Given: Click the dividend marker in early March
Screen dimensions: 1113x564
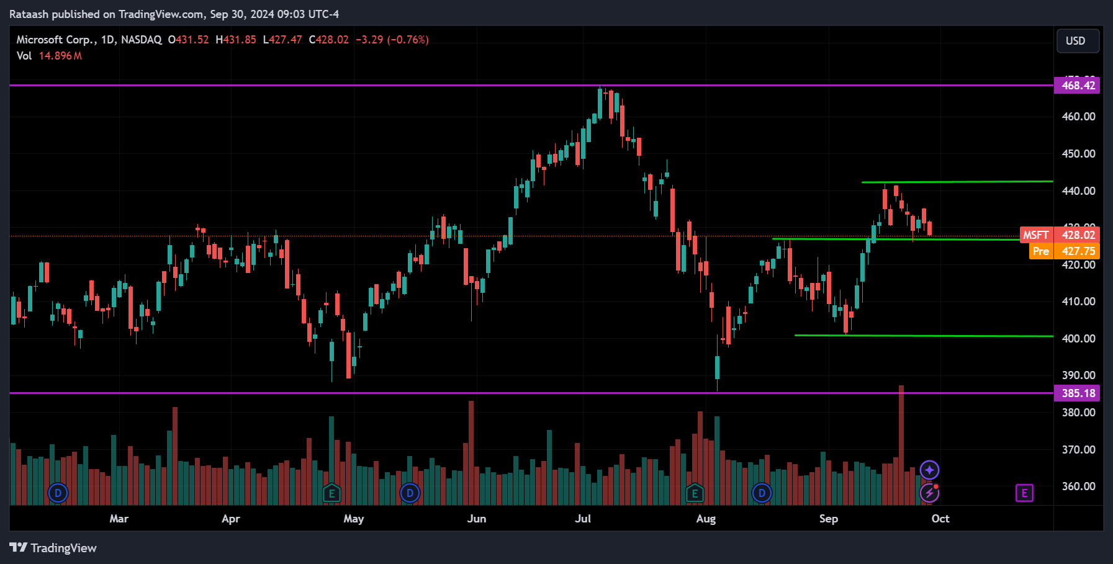Looking at the screenshot, I should coord(58,493).
